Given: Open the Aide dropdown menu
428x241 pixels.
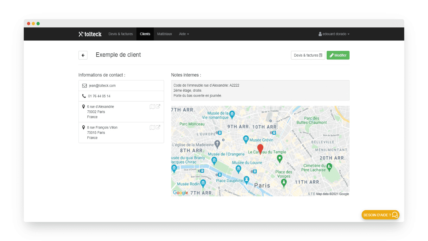Looking at the screenshot, I should [184, 34].
